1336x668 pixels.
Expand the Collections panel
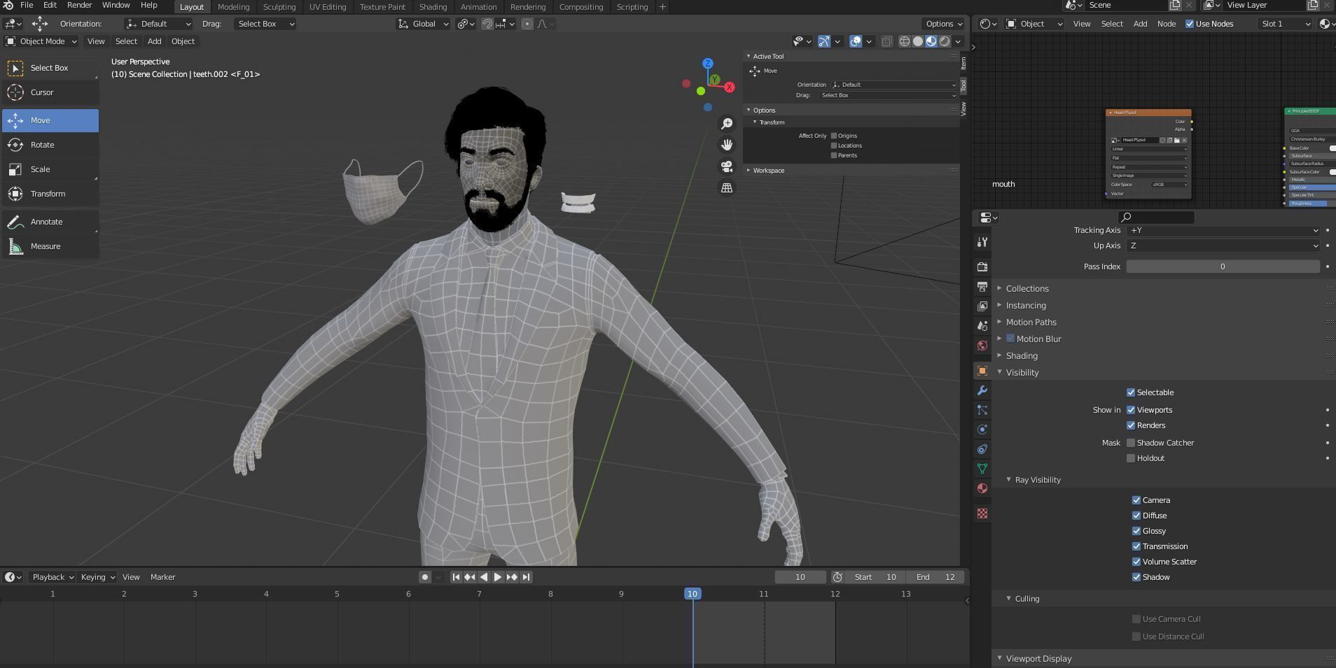tap(1027, 288)
